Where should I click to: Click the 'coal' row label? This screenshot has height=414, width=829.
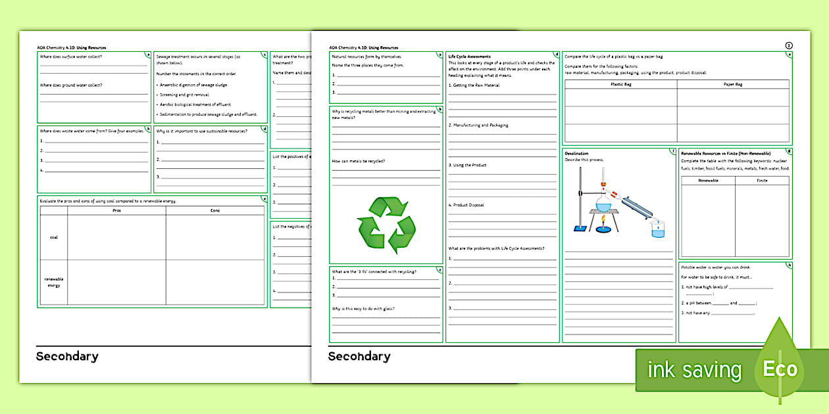pyautogui.click(x=54, y=237)
